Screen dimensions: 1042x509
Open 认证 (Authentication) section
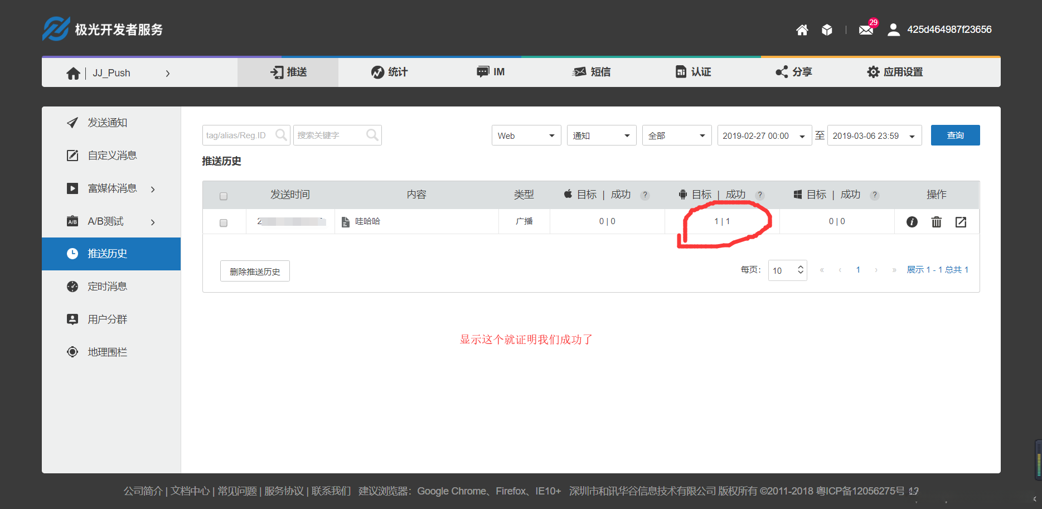click(693, 72)
